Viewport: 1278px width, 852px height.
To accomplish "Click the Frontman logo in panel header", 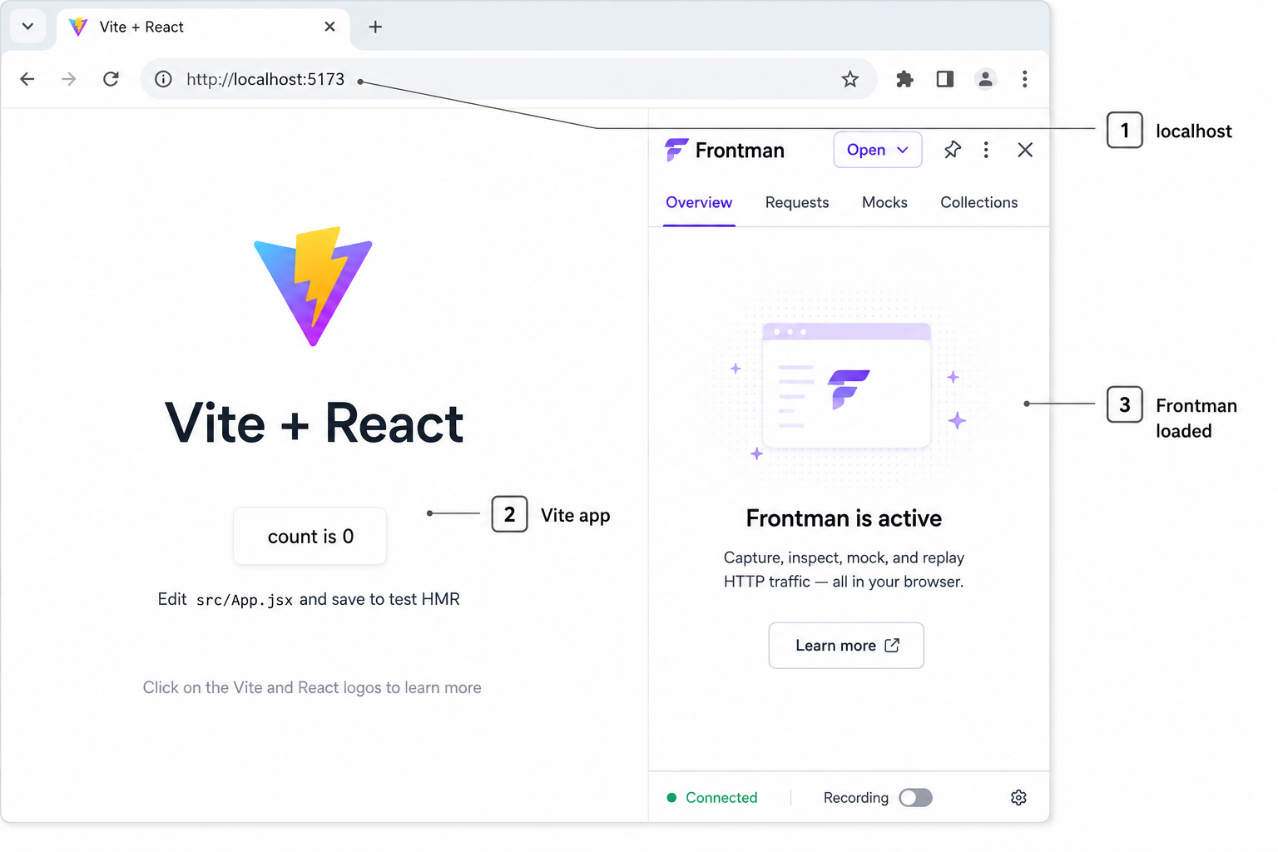I will pyautogui.click(x=676, y=150).
